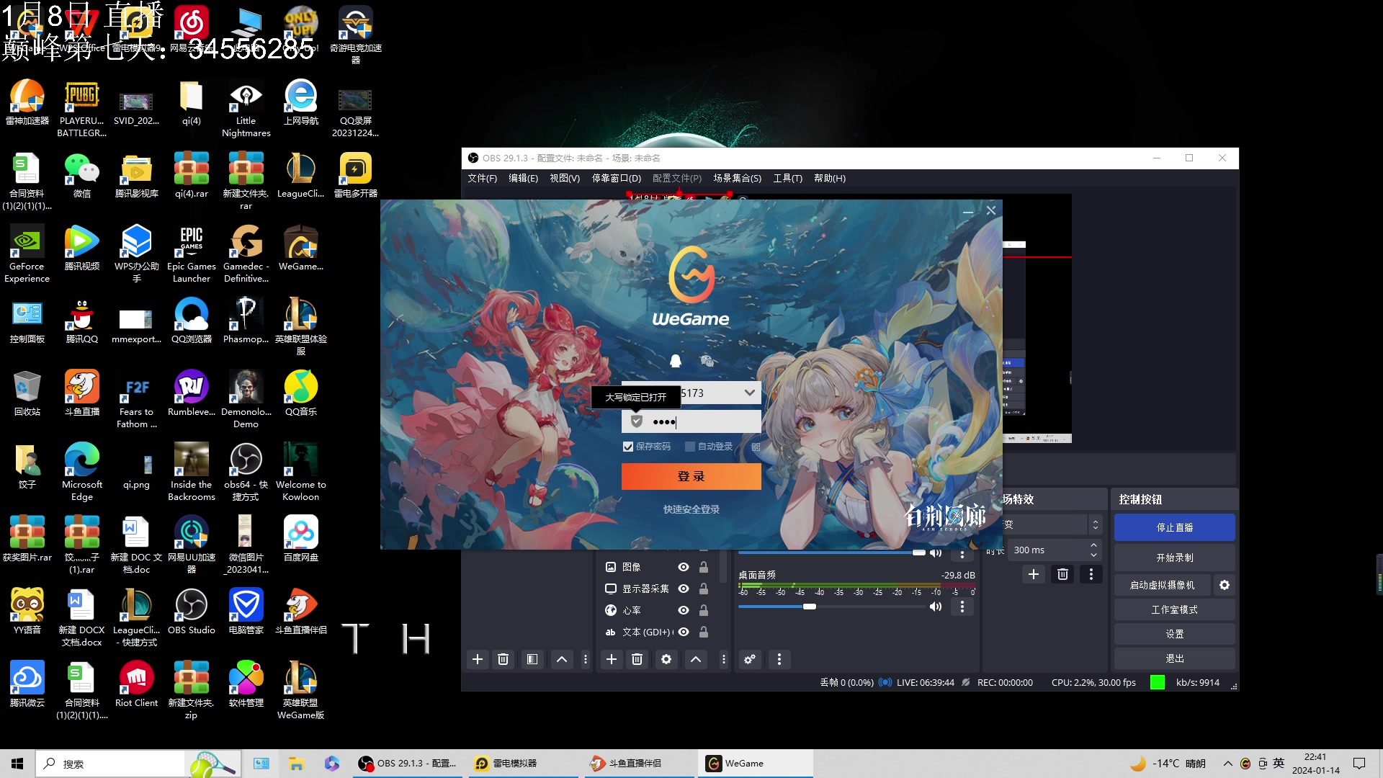
Task: Open audio mixer panel three-dot menu
Action: (x=779, y=659)
